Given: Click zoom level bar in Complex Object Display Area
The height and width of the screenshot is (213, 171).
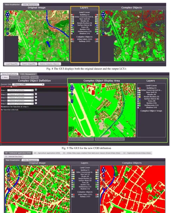Looking at the screenshot, I should coord(72,98).
